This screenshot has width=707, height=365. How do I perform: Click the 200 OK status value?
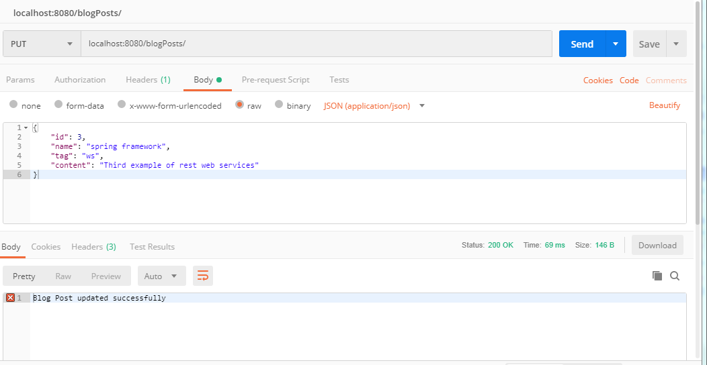[501, 246]
